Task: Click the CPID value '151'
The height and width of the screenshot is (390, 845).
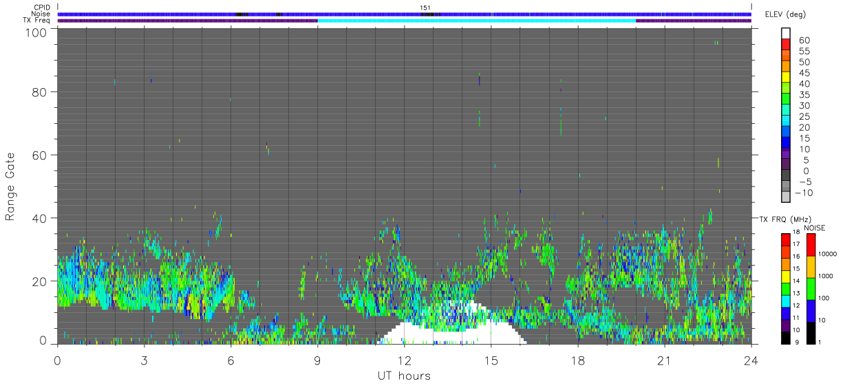Action: click(426, 8)
